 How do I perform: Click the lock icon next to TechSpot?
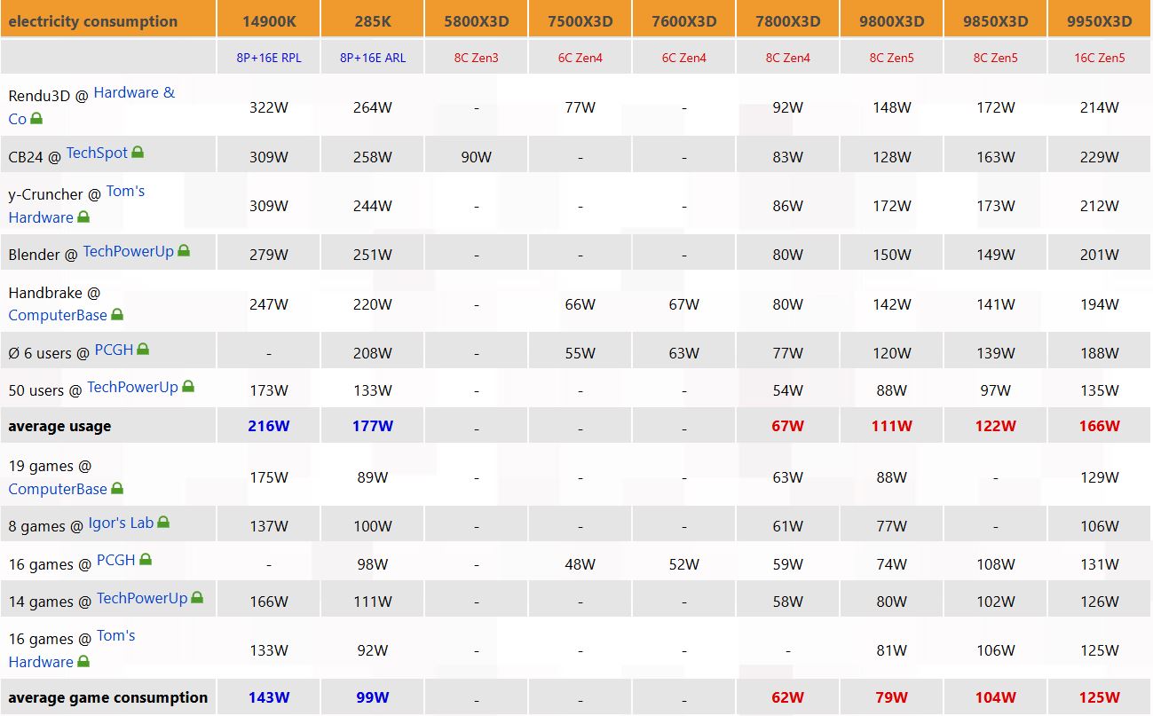tap(138, 153)
